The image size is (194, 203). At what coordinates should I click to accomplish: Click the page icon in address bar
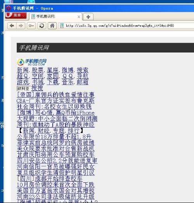tap(62, 26)
